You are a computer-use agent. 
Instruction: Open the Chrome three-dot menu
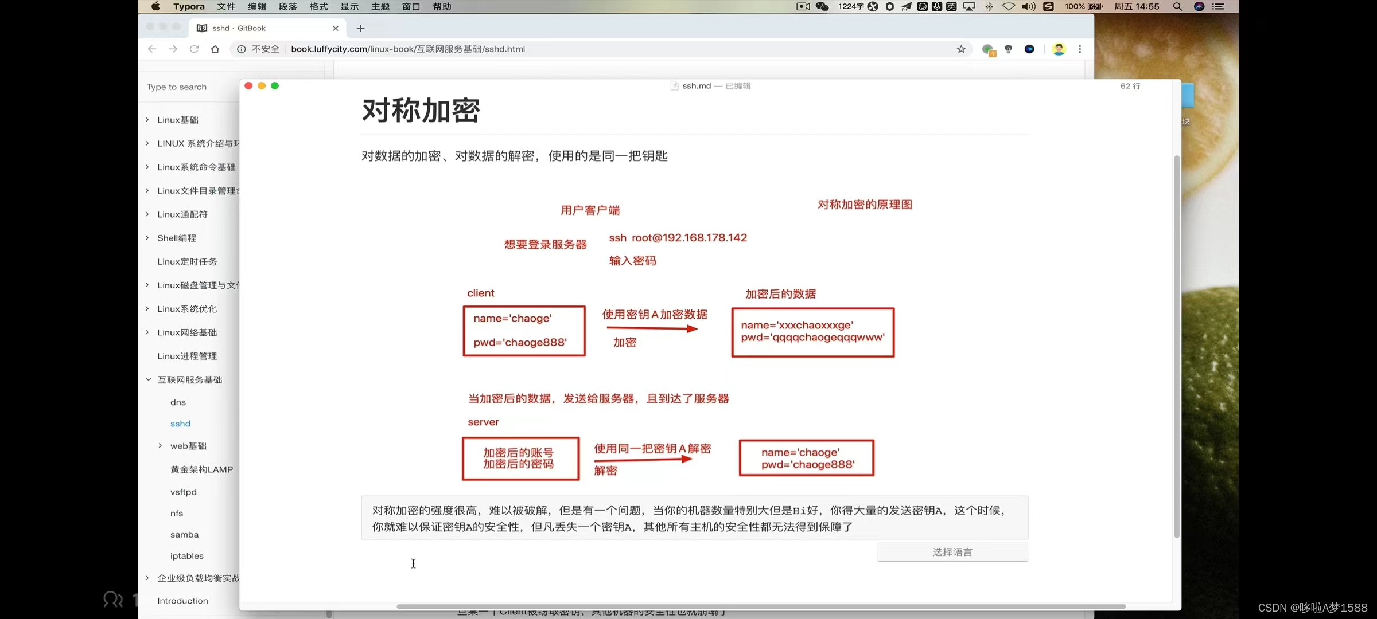coord(1080,49)
